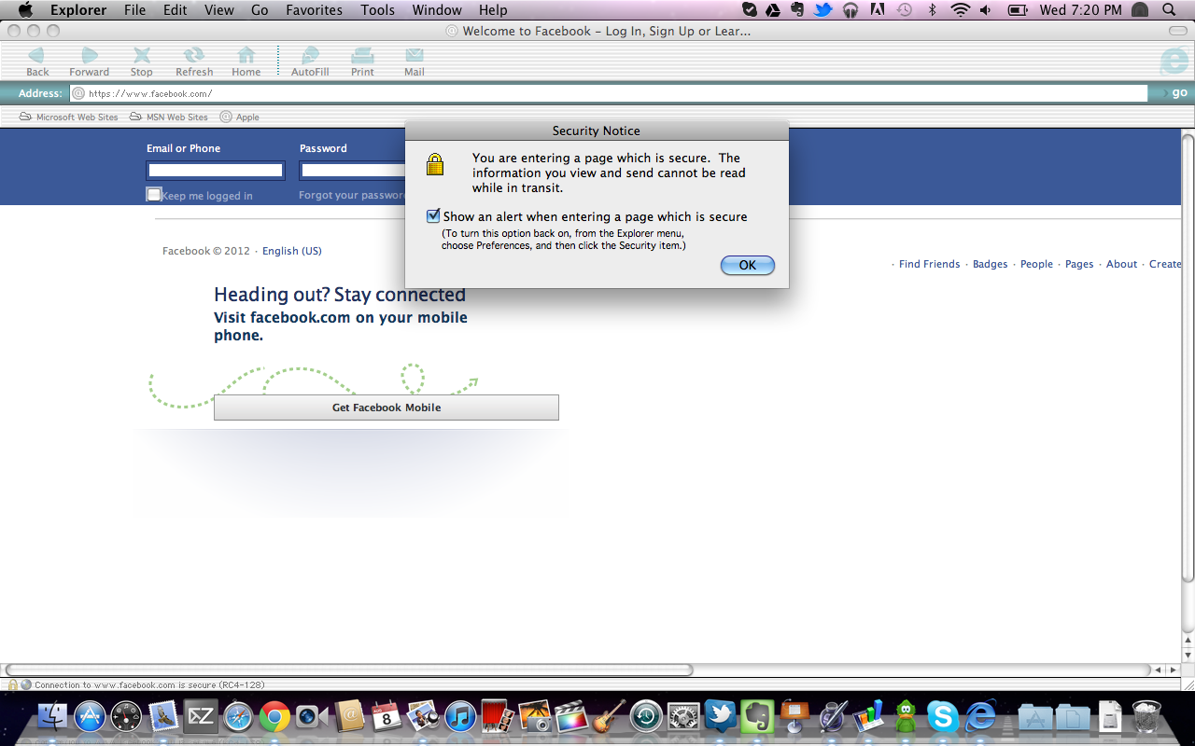
Task: Click the headphones menu bar icon
Action: pyautogui.click(x=851, y=10)
